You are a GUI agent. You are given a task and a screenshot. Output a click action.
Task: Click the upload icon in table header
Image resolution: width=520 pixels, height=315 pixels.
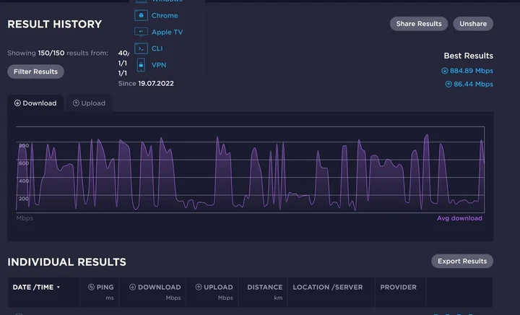[199, 287]
